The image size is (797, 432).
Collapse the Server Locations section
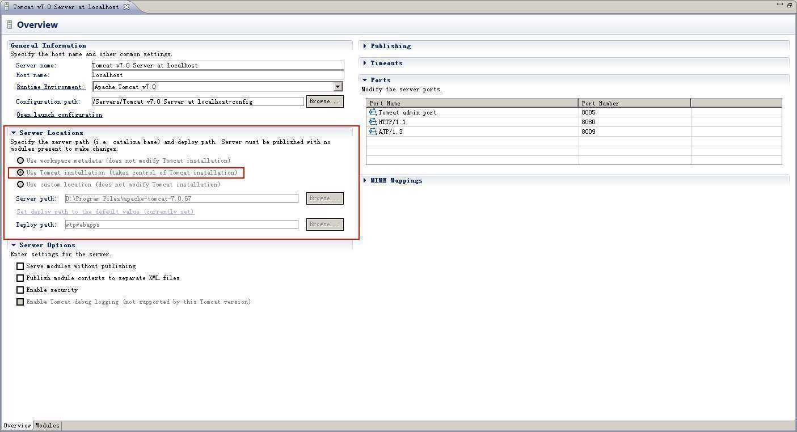(14, 133)
